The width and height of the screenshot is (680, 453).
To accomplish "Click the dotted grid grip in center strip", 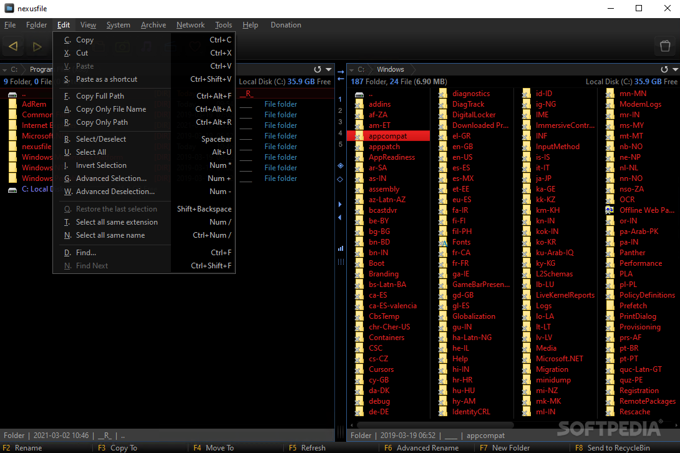I will tap(341, 261).
